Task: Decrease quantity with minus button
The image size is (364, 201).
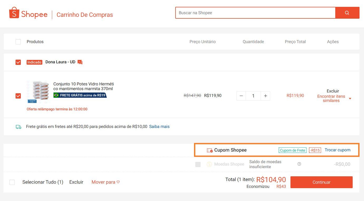Action: click(241, 96)
